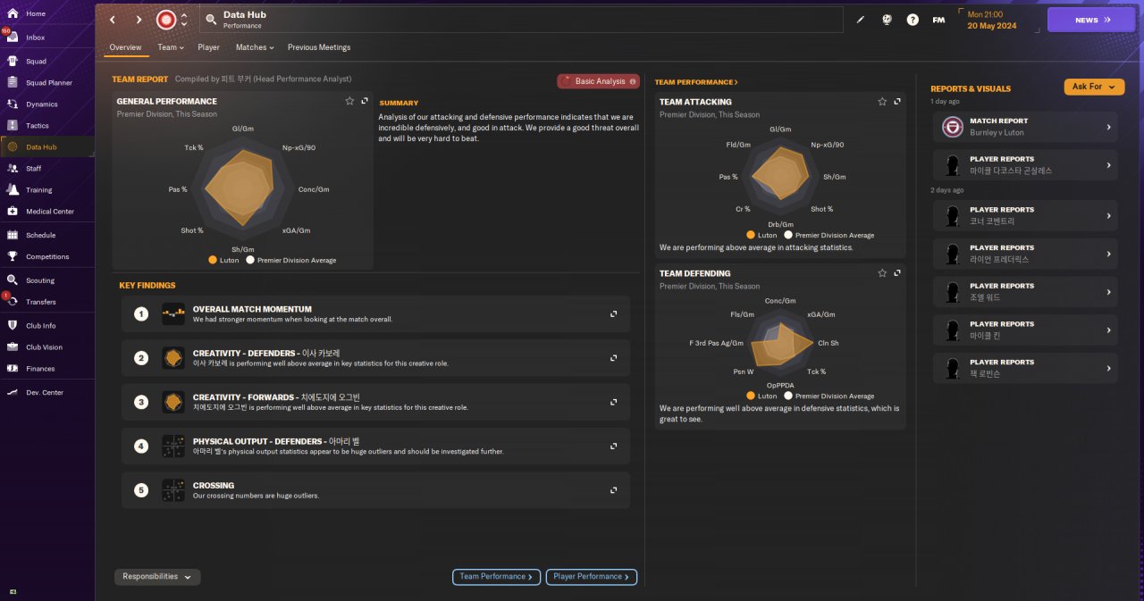
Task: Open the Dev. Center icon
Action: [13, 392]
